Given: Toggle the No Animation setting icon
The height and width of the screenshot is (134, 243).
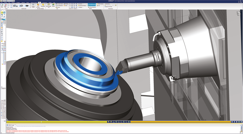Looking at the screenshot, I should pyautogui.click(x=38, y=5).
